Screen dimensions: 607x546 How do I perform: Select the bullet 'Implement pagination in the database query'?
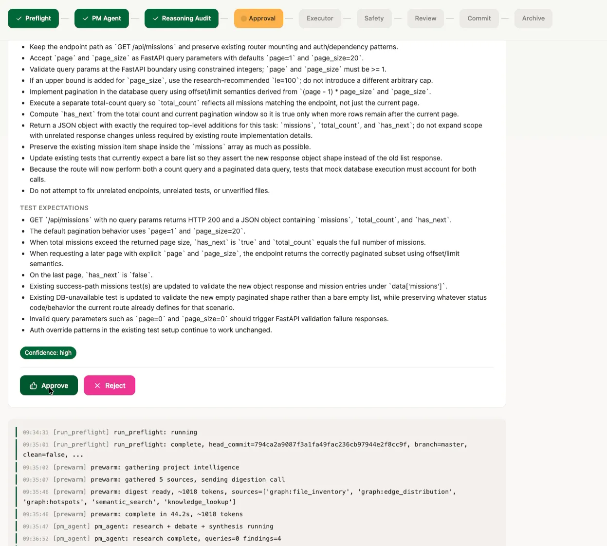[x=230, y=91]
